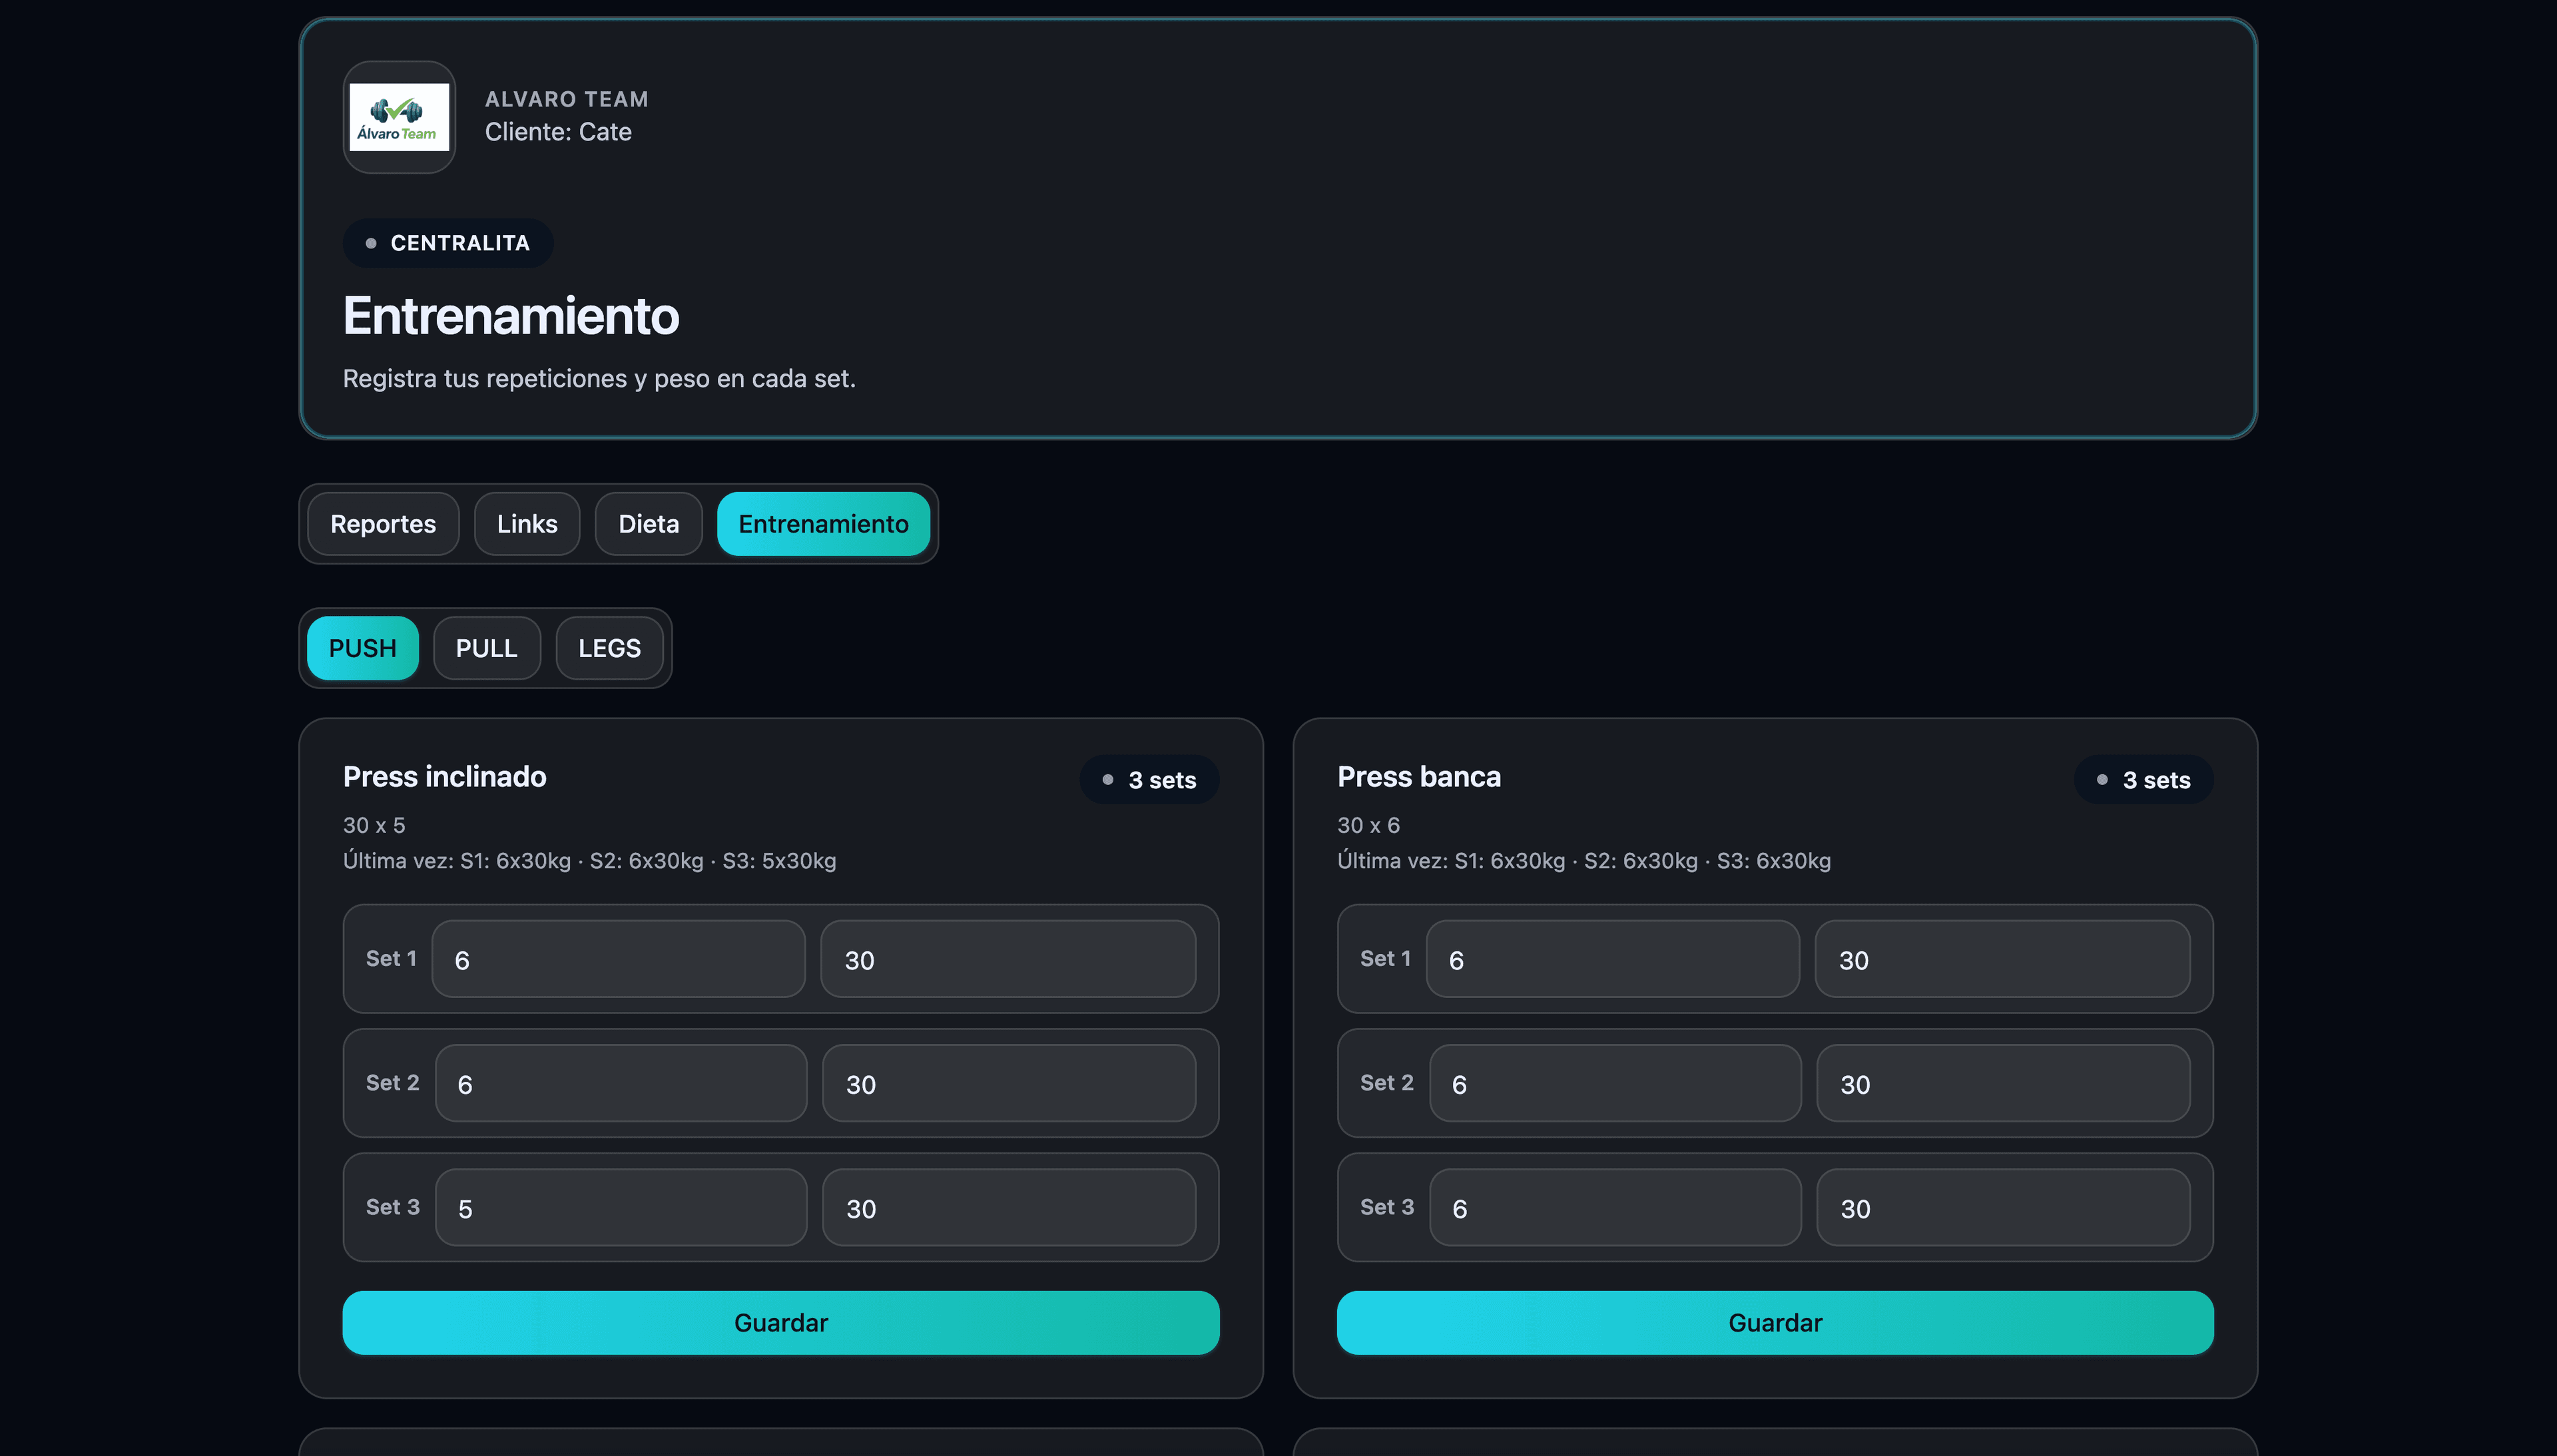The image size is (2557, 1456).
Task: Save the Press banca sets with Guardar
Action: click(1774, 1322)
